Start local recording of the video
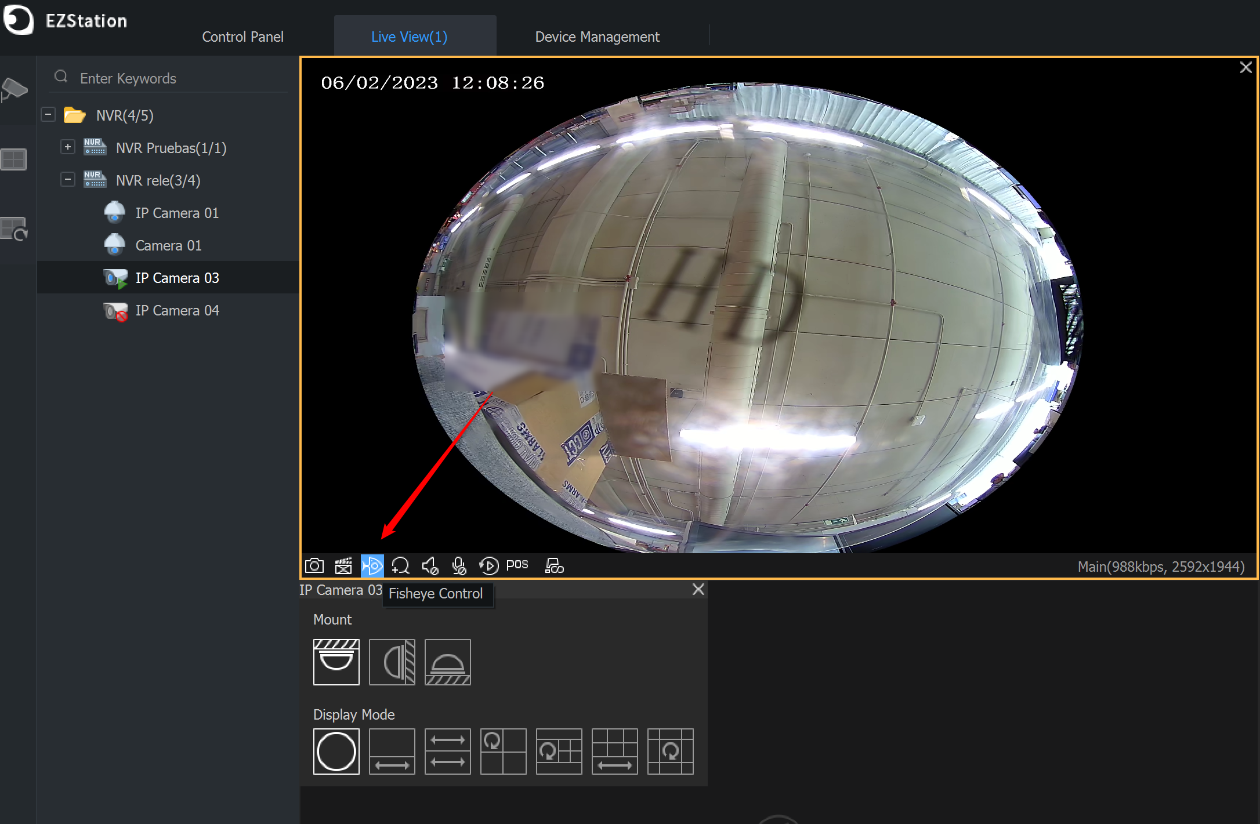 (343, 565)
